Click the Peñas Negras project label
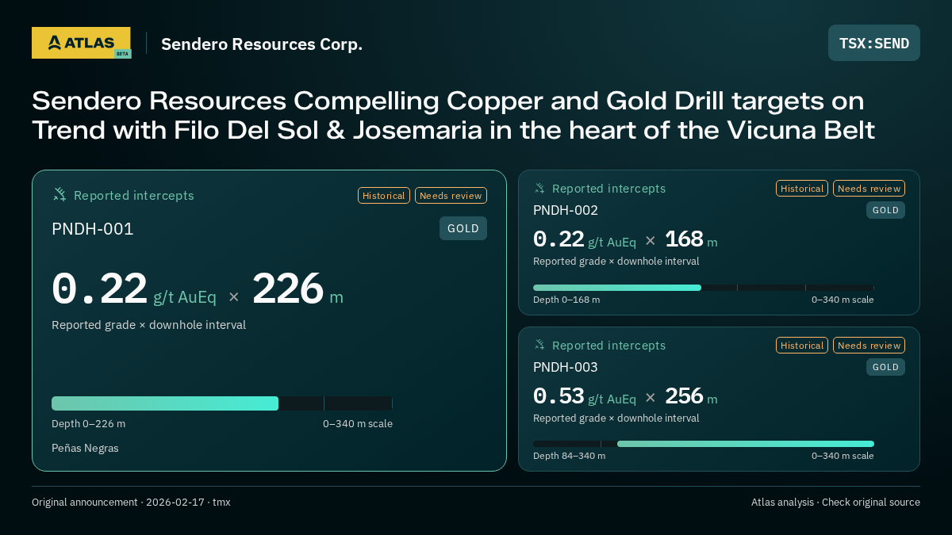 (85, 448)
